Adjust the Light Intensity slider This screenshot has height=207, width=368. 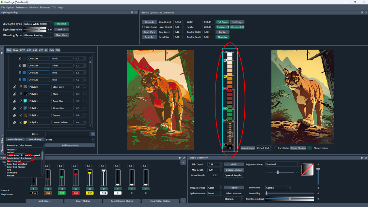pyautogui.click(x=38, y=29)
